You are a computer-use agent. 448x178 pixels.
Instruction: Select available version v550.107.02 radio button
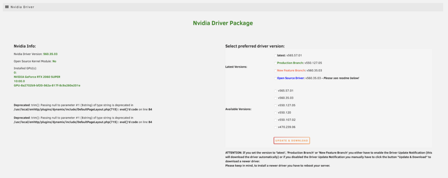pos(276,120)
